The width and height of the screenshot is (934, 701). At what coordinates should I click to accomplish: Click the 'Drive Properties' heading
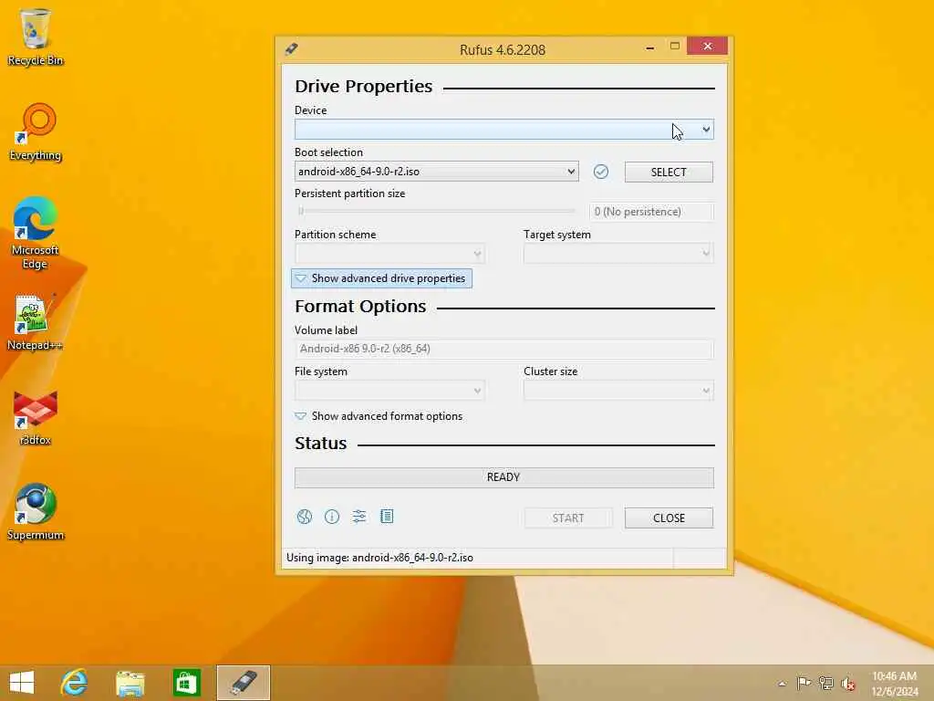pyautogui.click(x=363, y=87)
